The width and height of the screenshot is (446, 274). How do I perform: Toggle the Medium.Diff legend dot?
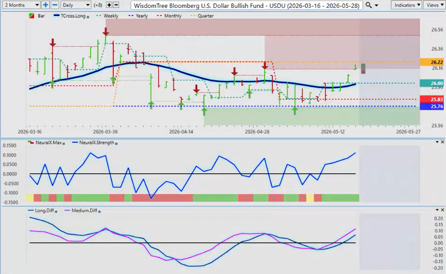pyautogui.click(x=99, y=211)
